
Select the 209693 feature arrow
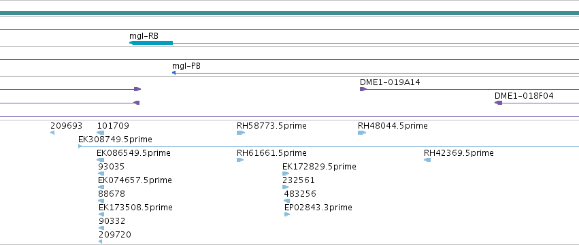click(x=52, y=133)
